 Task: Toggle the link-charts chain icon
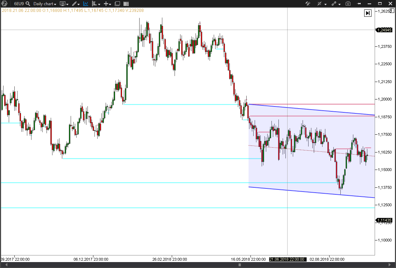pos(334,4)
